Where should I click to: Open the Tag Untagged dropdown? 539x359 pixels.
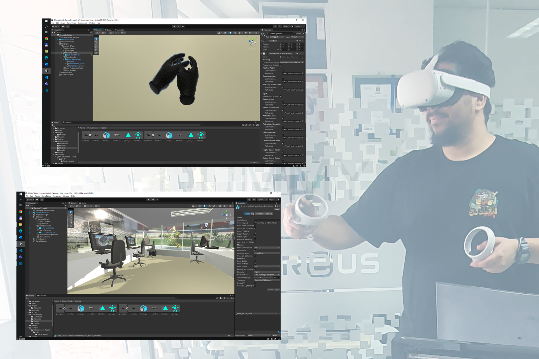coord(277,37)
